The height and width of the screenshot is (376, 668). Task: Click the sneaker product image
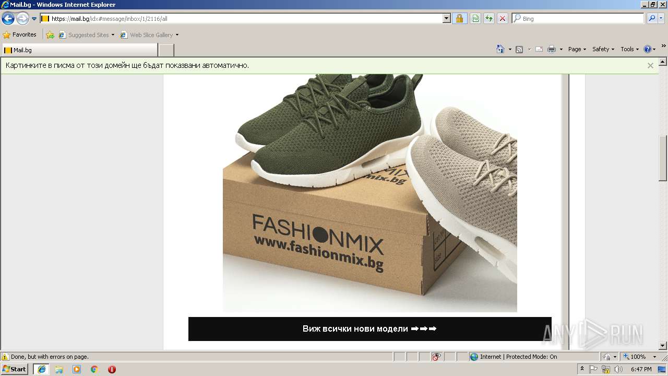point(370,193)
